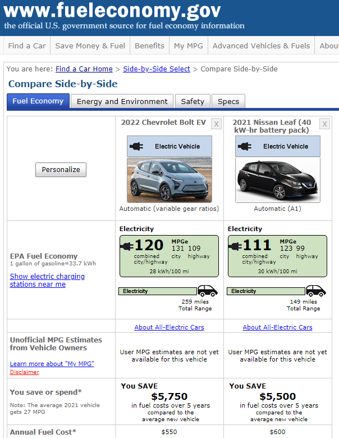Click the Compare Side-by-Side page heading

tap(63, 84)
